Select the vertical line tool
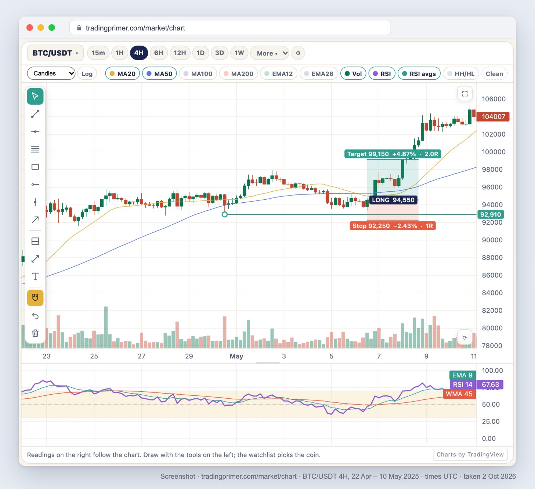Image resolution: width=535 pixels, height=489 pixels. point(35,202)
